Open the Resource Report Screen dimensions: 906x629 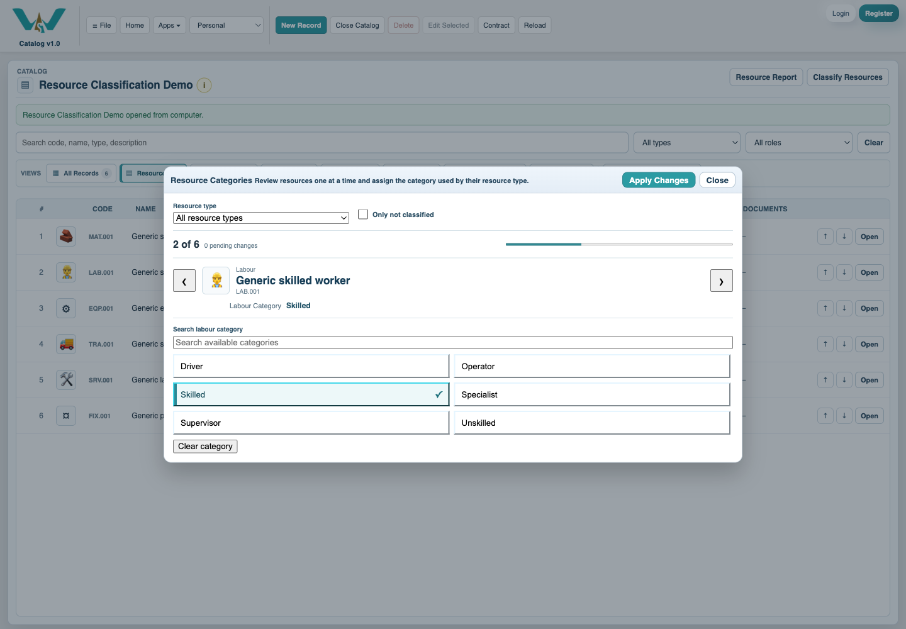[x=766, y=77]
